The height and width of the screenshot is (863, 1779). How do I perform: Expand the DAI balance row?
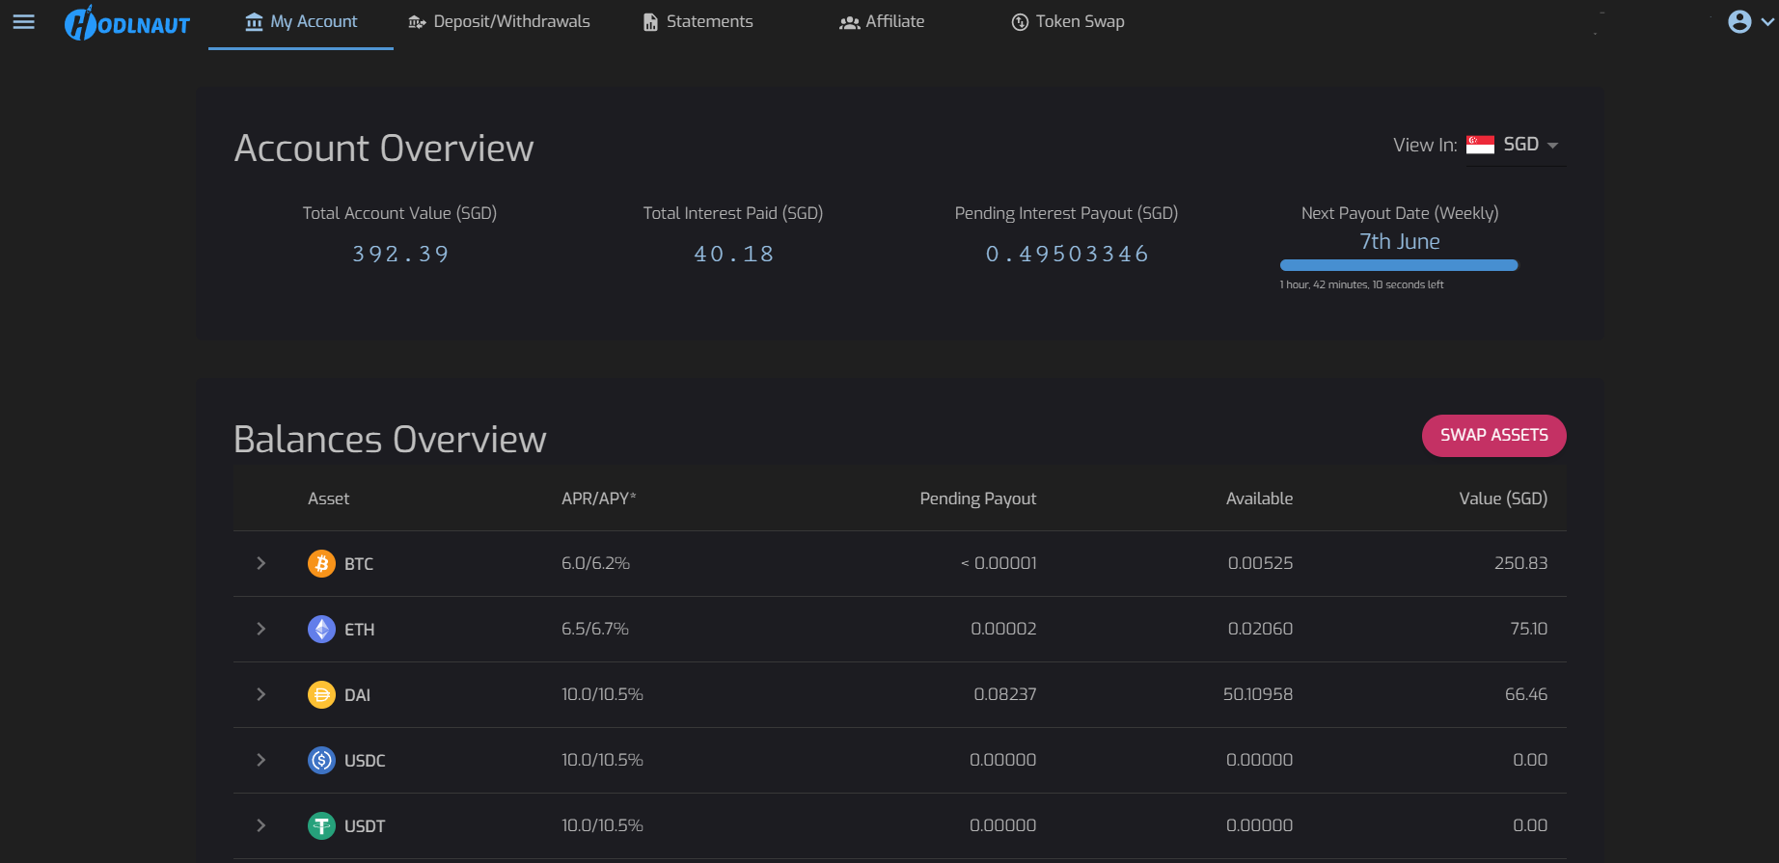[x=260, y=694]
